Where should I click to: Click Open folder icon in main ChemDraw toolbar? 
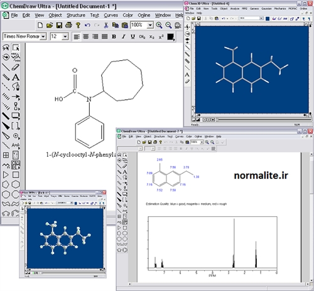[50, 25]
